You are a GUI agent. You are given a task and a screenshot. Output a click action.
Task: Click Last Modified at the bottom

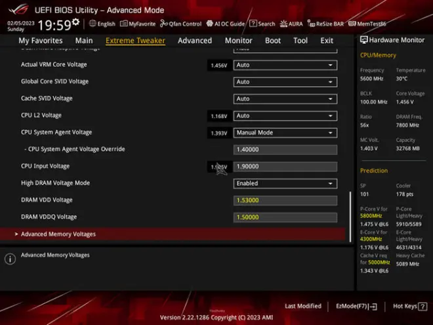pyautogui.click(x=303, y=307)
